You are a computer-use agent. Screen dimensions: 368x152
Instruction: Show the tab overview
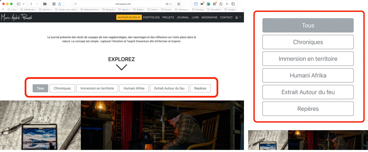(233, 4)
